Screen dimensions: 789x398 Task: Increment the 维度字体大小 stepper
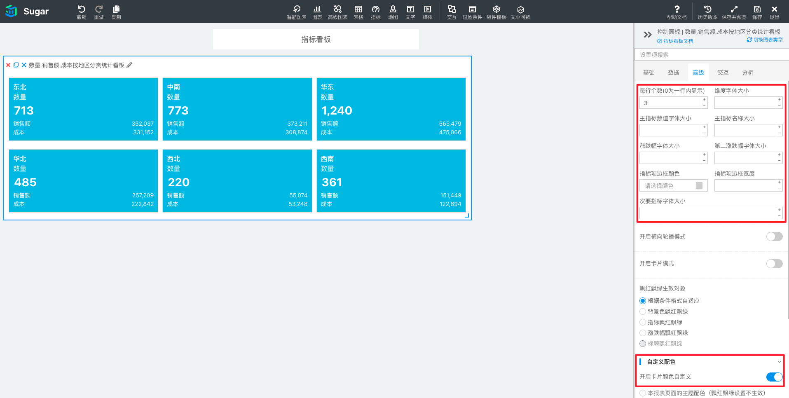pyautogui.click(x=779, y=100)
